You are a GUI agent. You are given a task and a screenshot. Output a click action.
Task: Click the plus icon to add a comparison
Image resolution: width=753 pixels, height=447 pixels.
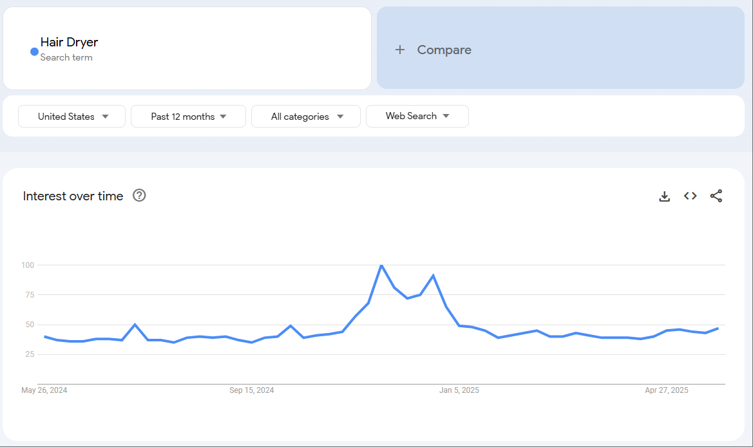(400, 49)
